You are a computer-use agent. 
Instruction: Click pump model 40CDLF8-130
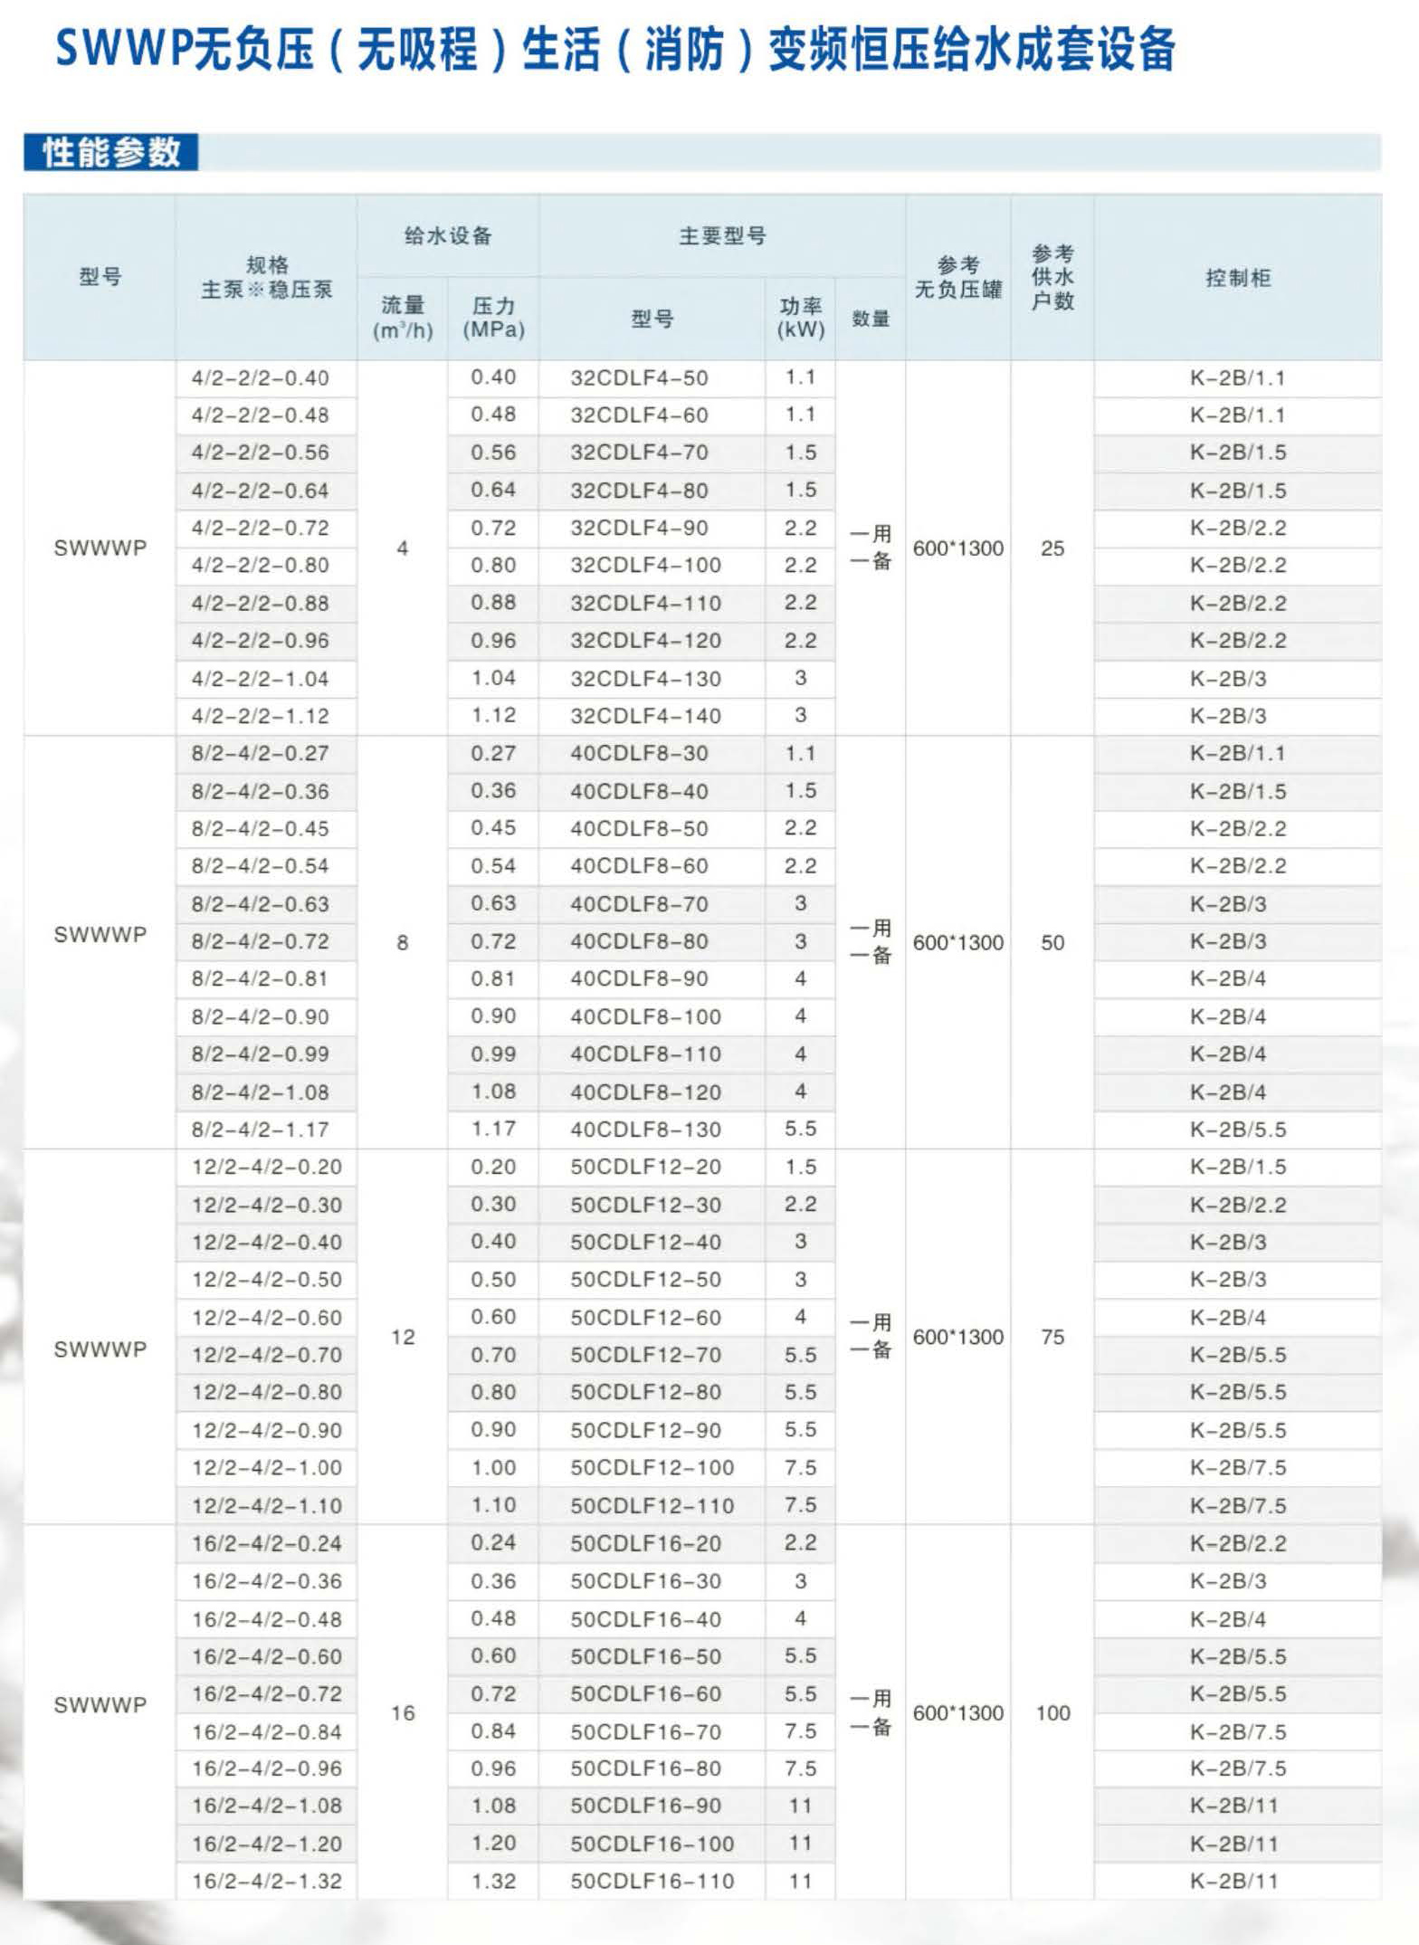(645, 1130)
